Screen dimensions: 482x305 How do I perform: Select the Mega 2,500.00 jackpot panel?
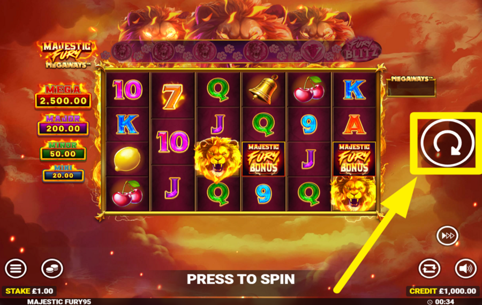(63, 96)
